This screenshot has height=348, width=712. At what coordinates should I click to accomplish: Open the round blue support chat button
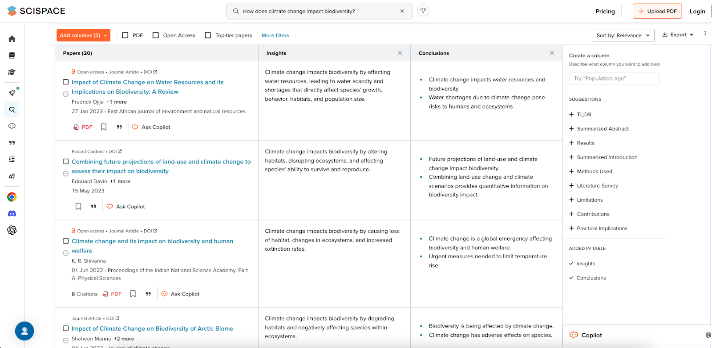pos(24,331)
